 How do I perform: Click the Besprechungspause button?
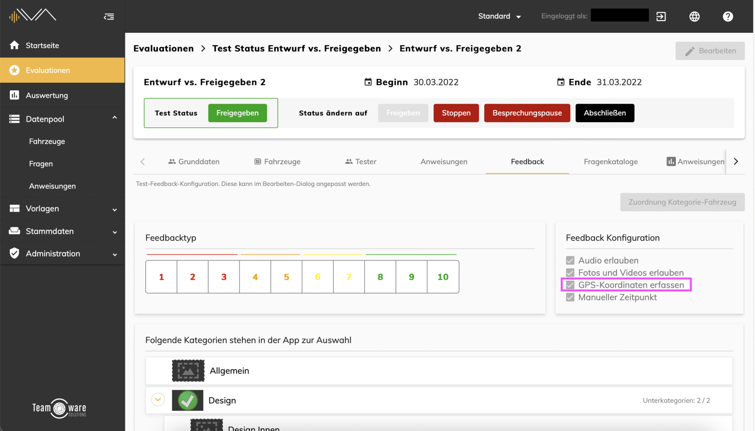527,113
